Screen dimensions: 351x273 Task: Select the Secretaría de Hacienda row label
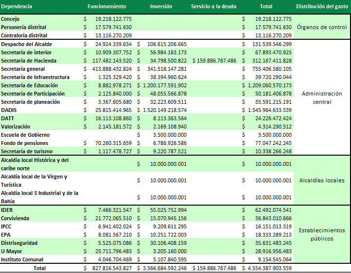pyautogui.click(x=29, y=61)
